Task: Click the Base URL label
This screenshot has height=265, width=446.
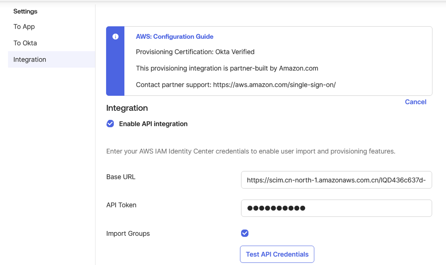Action: pyautogui.click(x=121, y=177)
